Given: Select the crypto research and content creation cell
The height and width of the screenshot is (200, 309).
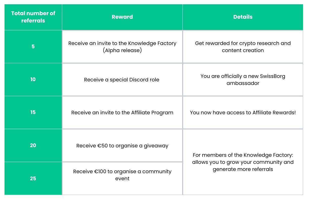Looking at the screenshot, I should pos(243,47).
